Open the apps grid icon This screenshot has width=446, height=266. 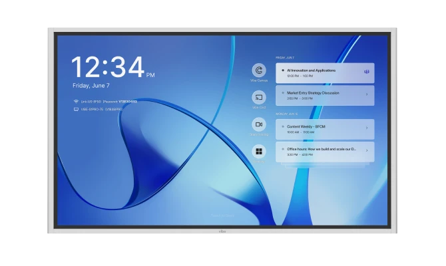point(258,151)
